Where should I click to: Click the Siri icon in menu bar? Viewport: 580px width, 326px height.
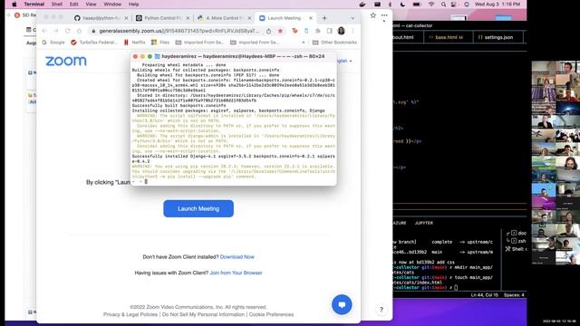pos(467,5)
